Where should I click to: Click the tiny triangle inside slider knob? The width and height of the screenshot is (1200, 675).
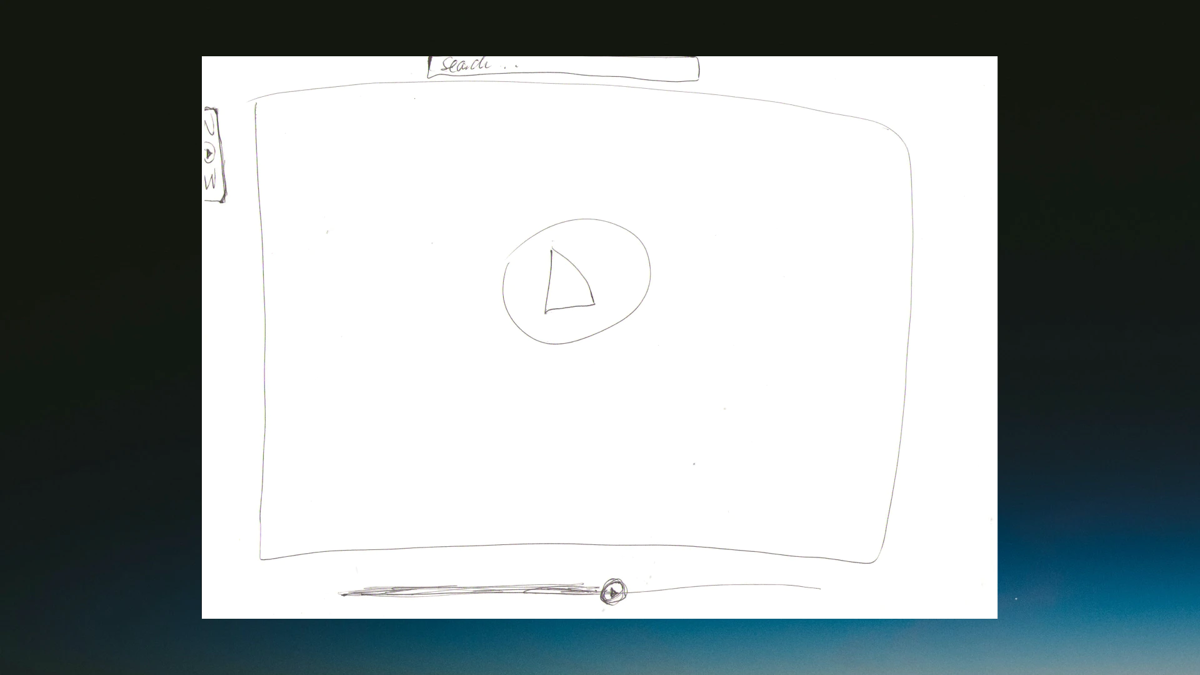tap(614, 592)
